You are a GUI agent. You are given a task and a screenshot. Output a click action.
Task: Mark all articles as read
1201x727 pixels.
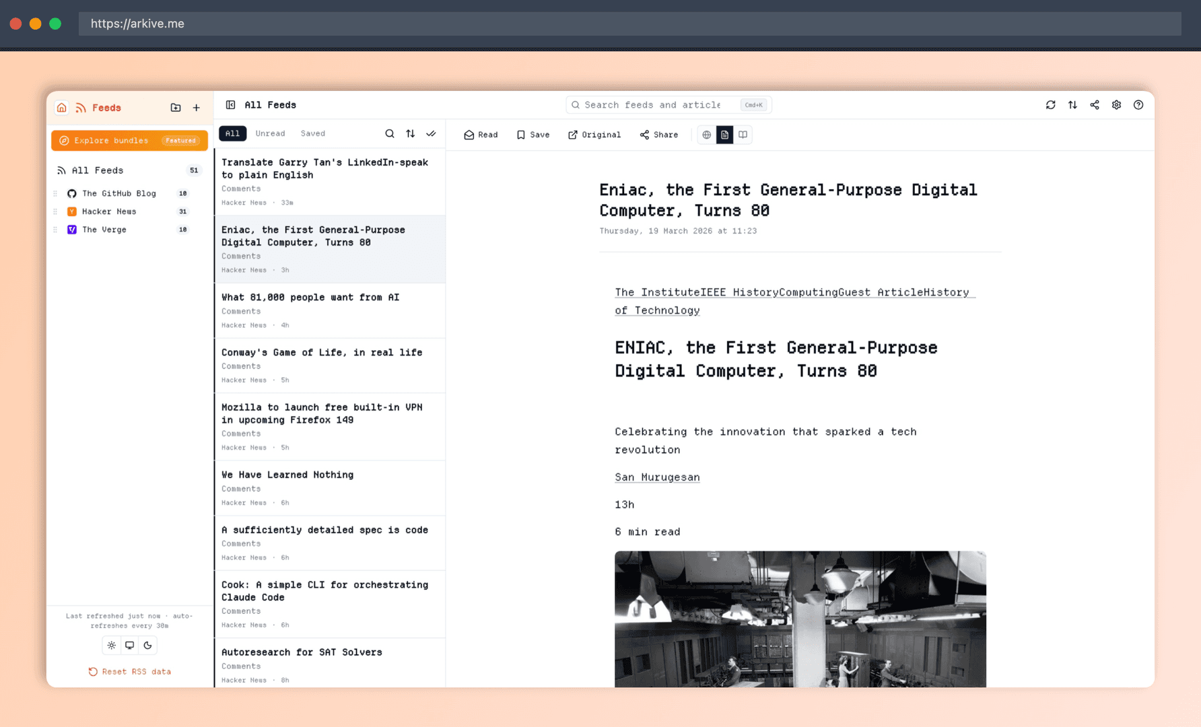[x=431, y=134]
